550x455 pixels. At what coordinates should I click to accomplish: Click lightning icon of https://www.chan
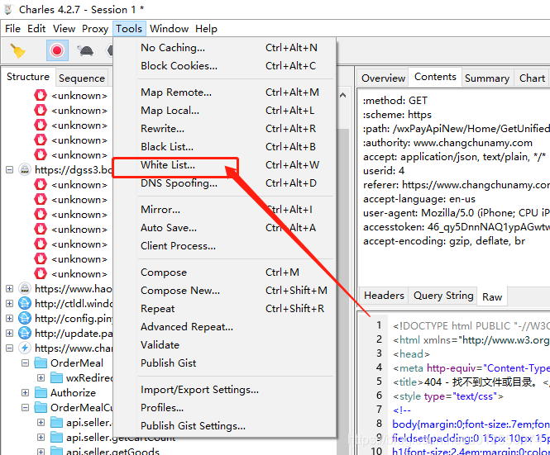[x=25, y=348]
